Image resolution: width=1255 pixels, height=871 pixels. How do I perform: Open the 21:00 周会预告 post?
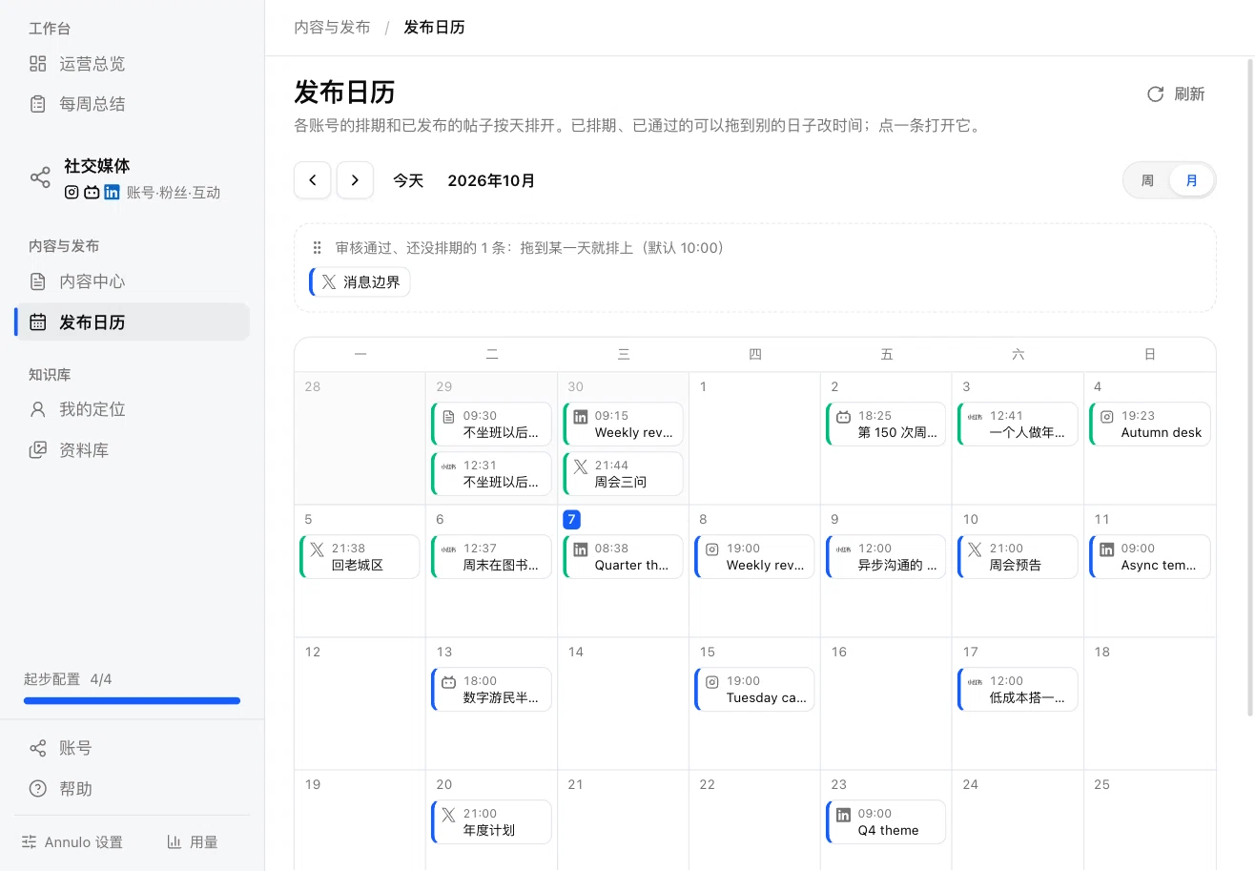click(1018, 556)
